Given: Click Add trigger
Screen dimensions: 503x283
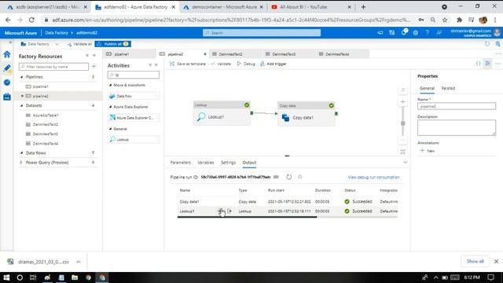Looking at the screenshot, I should coord(274,64).
